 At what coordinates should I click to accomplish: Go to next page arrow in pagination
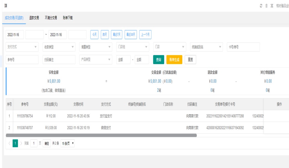tap(21, 144)
